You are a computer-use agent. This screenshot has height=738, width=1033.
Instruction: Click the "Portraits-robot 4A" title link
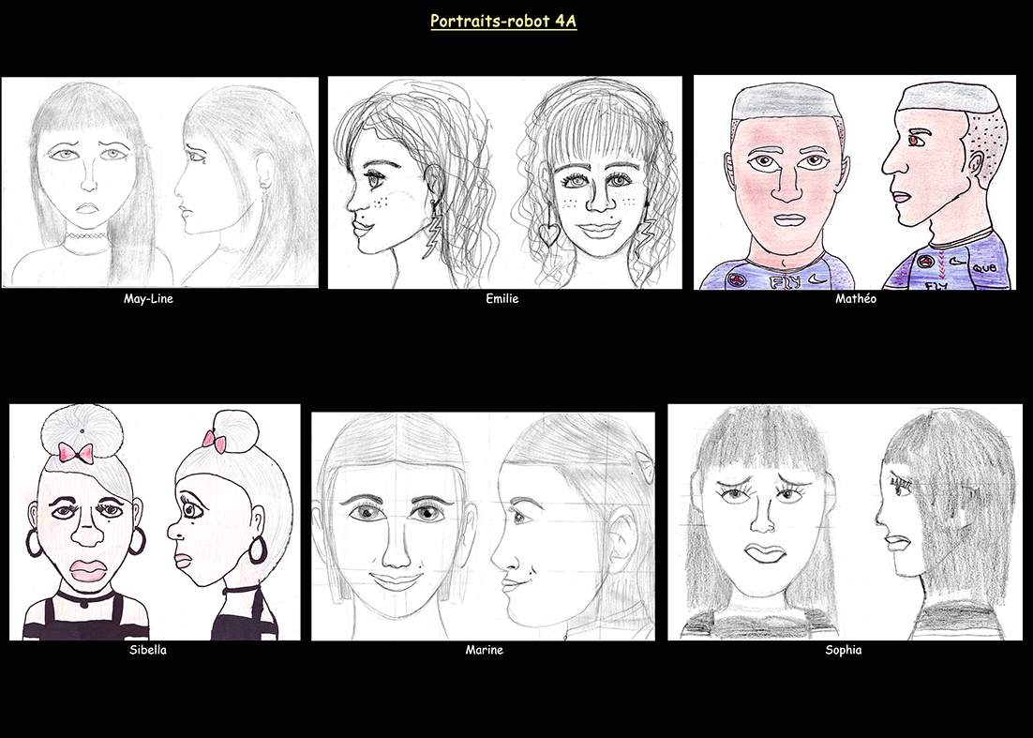pos(503,21)
